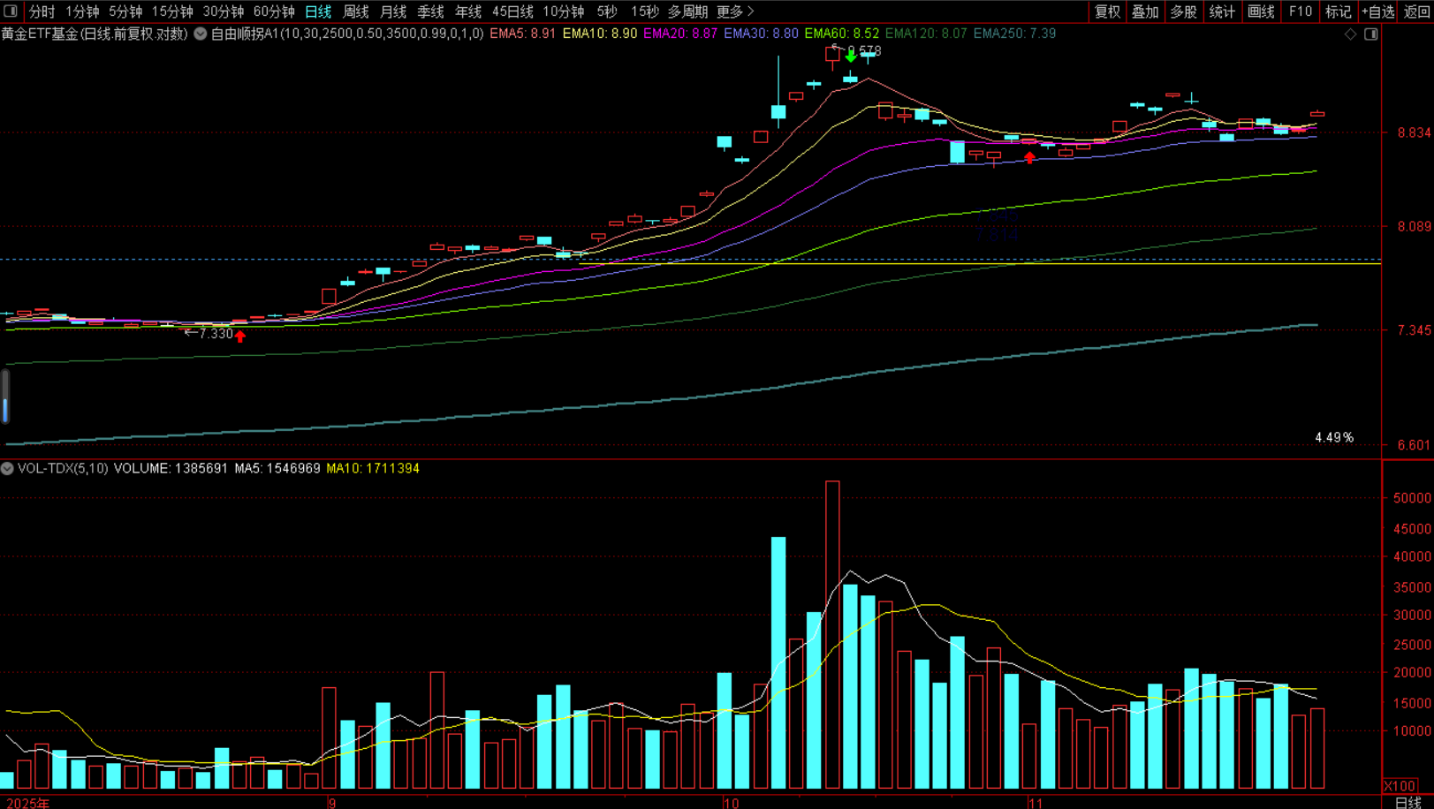Screen dimensions: 1434x809
Task: Click the diamond icon beside the EMA legend
Action: click(x=1350, y=34)
